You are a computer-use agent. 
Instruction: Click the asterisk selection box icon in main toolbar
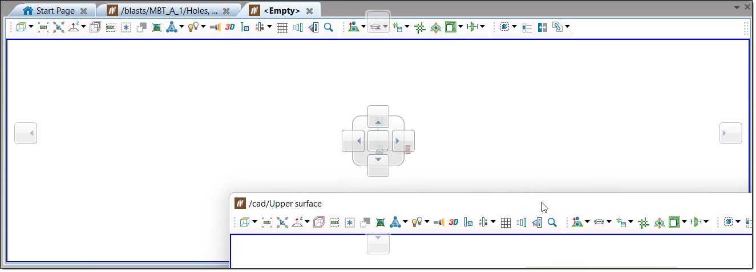pos(127,27)
